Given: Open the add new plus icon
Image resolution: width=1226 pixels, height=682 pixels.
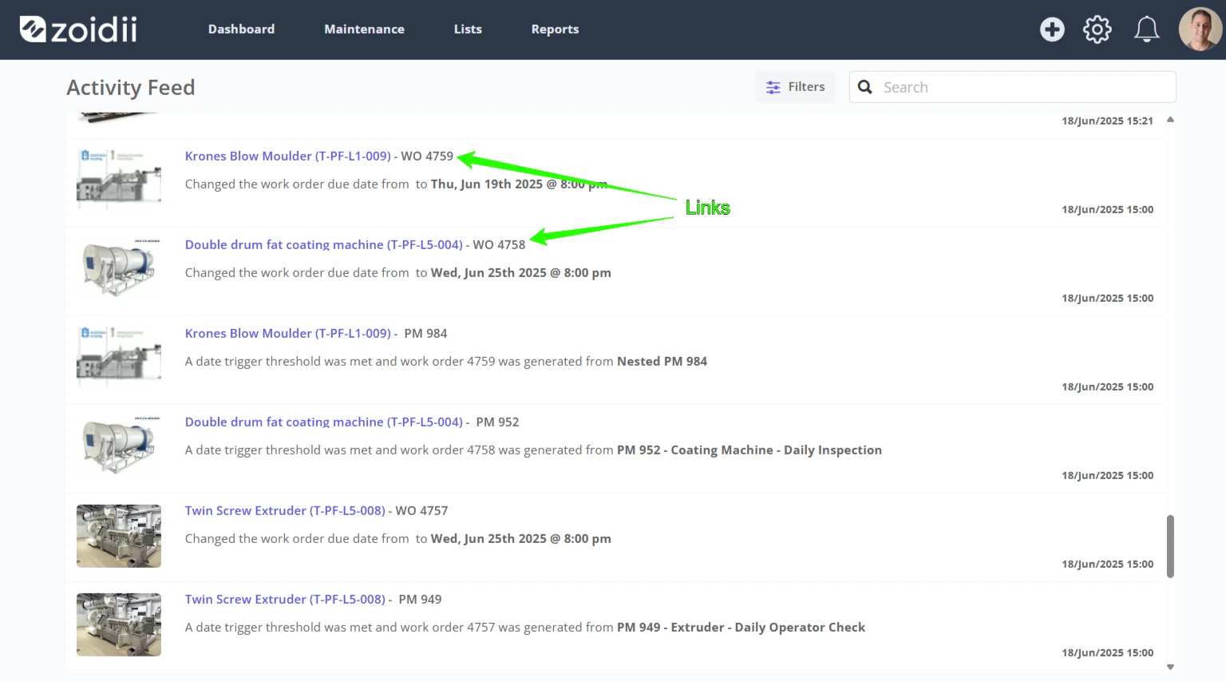Looking at the screenshot, I should [x=1052, y=30].
